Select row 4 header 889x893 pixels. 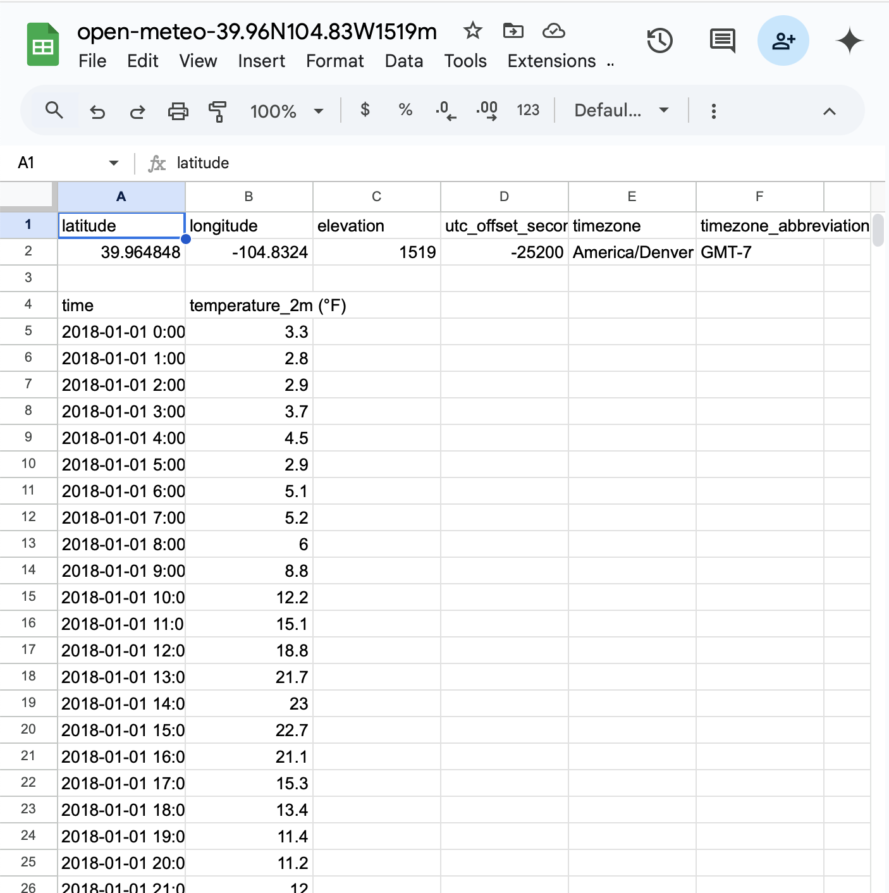28,305
